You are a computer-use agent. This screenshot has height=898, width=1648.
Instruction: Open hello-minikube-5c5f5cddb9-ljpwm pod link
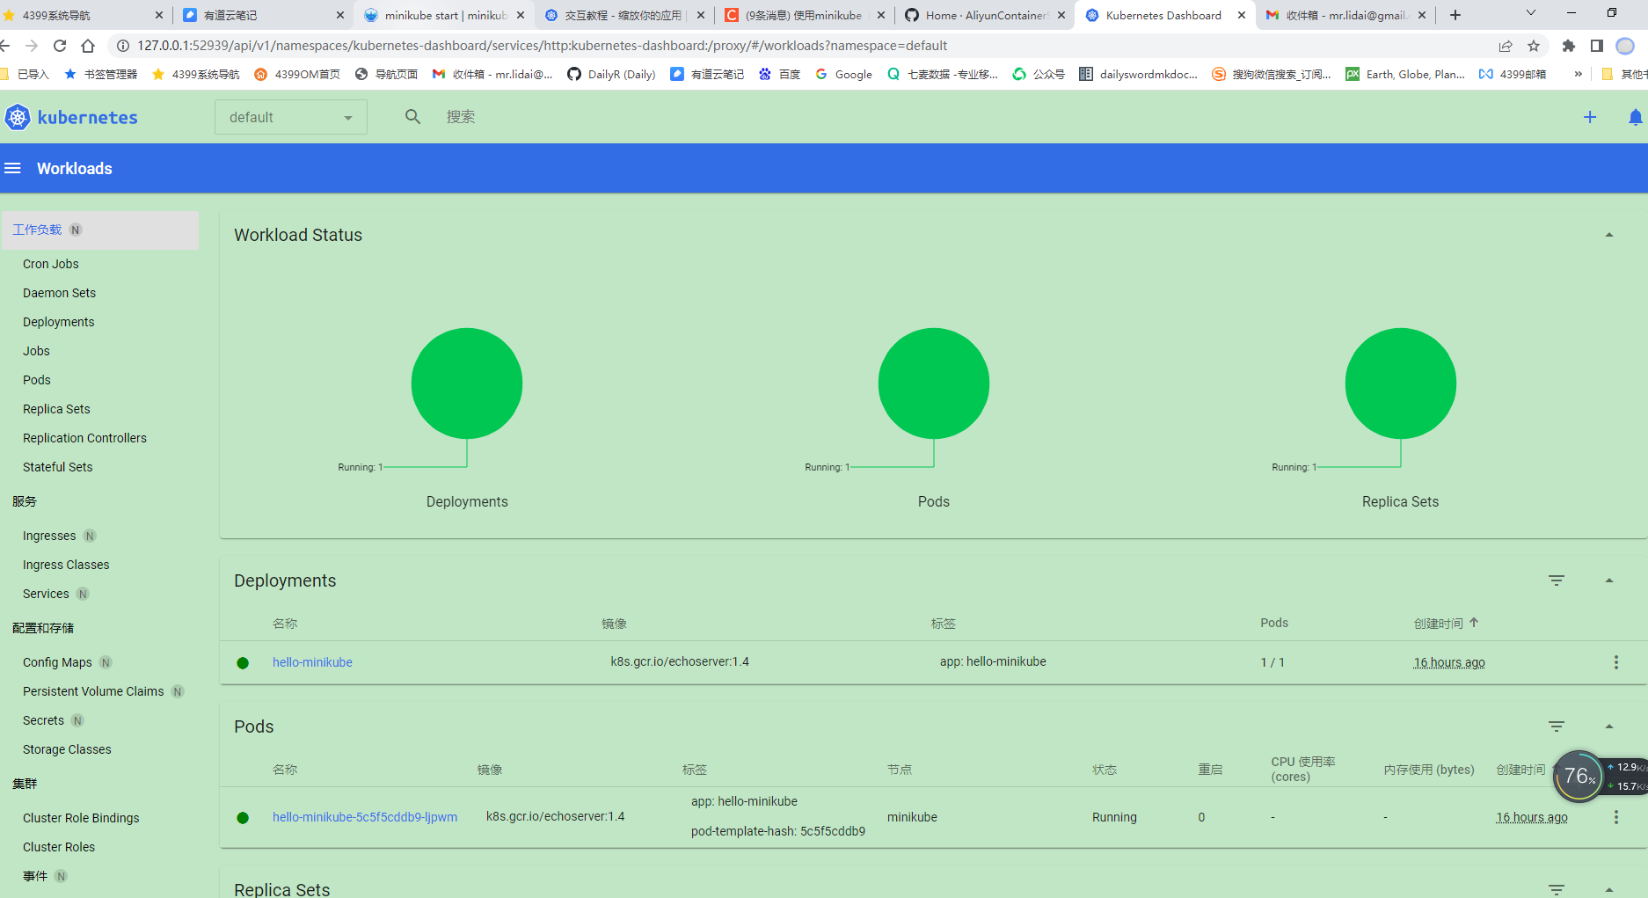pyautogui.click(x=365, y=817)
